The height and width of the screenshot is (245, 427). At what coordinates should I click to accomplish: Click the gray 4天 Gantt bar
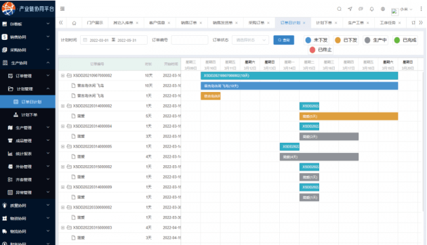(319, 157)
